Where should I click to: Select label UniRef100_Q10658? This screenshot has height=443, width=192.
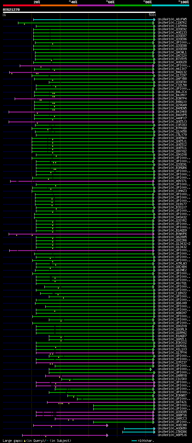pyautogui.click(x=172, y=131)
